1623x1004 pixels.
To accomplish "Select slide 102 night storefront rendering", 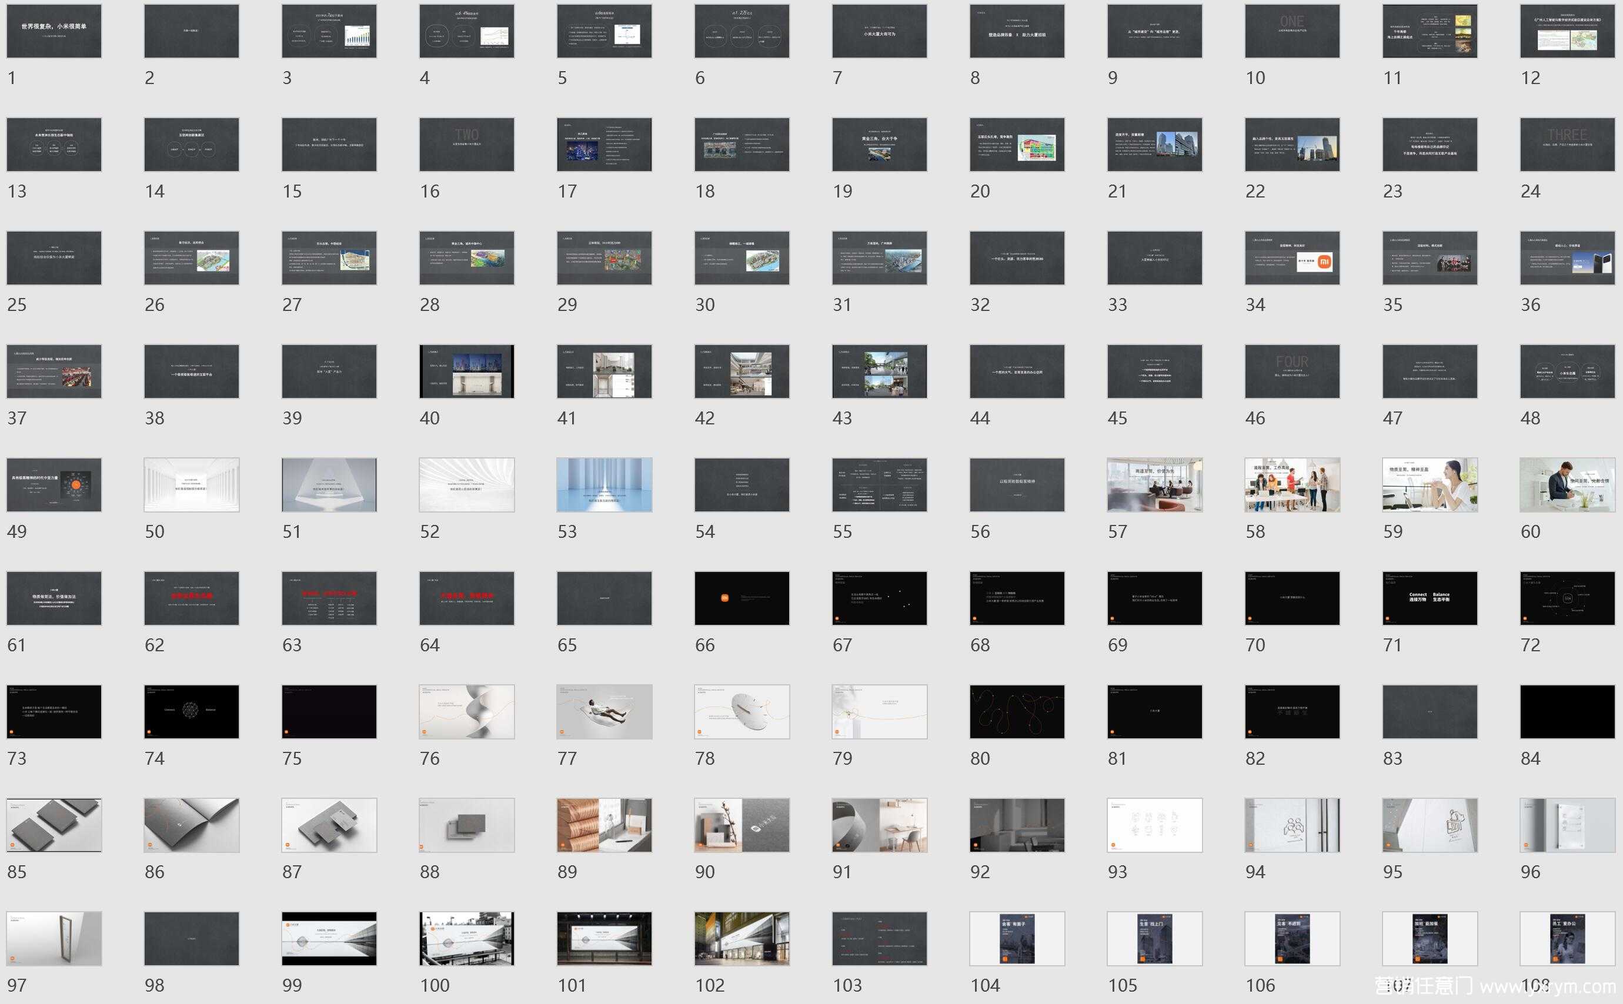I will (x=741, y=938).
